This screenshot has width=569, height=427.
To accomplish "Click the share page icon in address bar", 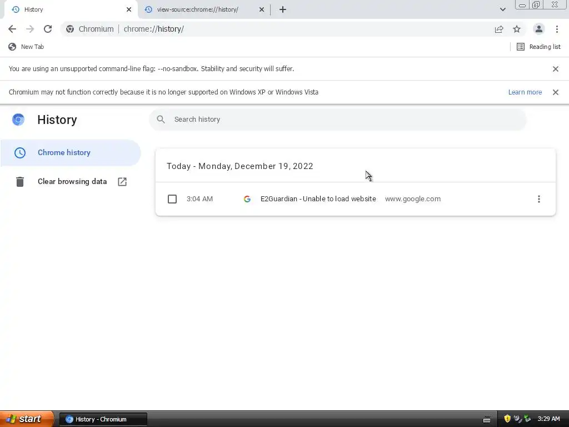I will (x=499, y=29).
